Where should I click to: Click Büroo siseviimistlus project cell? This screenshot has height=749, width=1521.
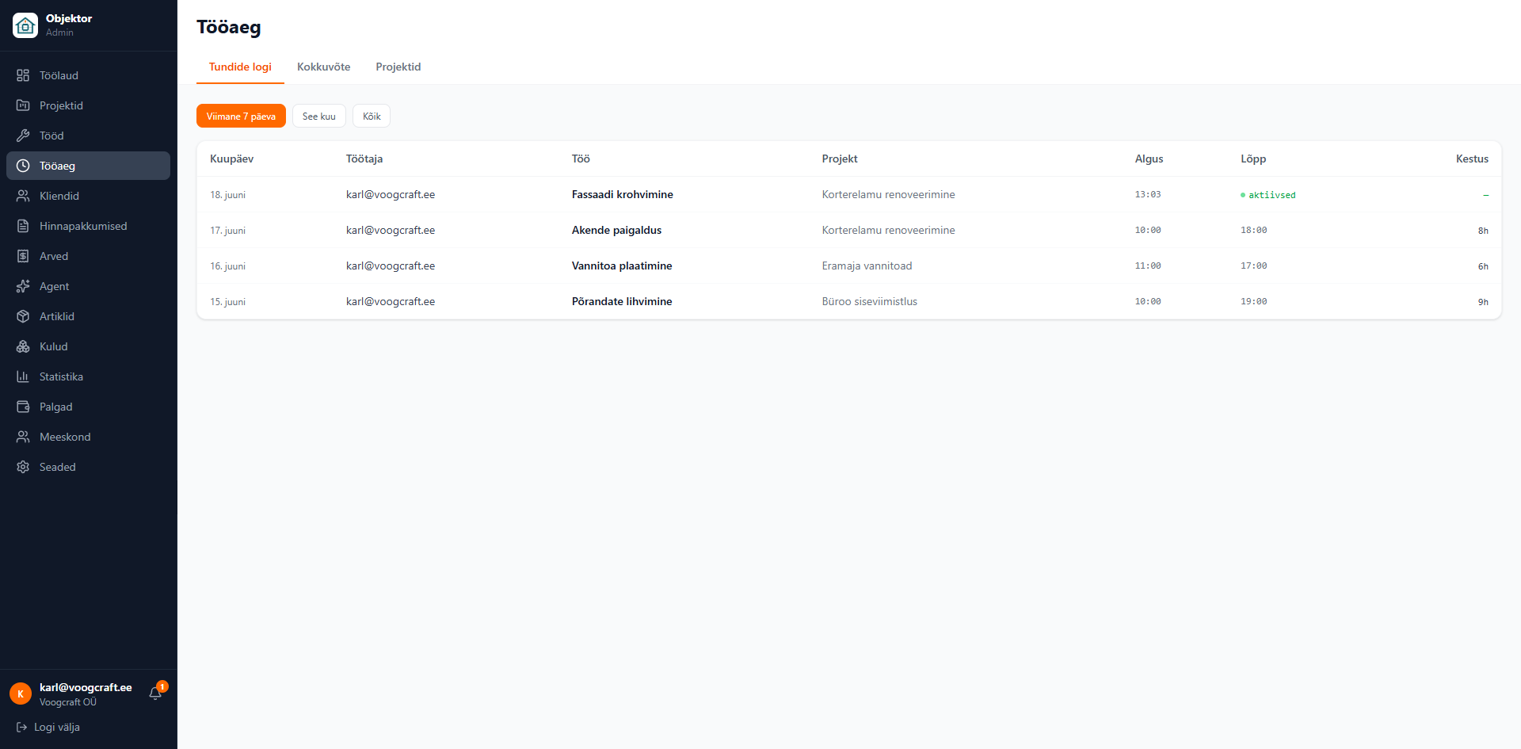[870, 301]
